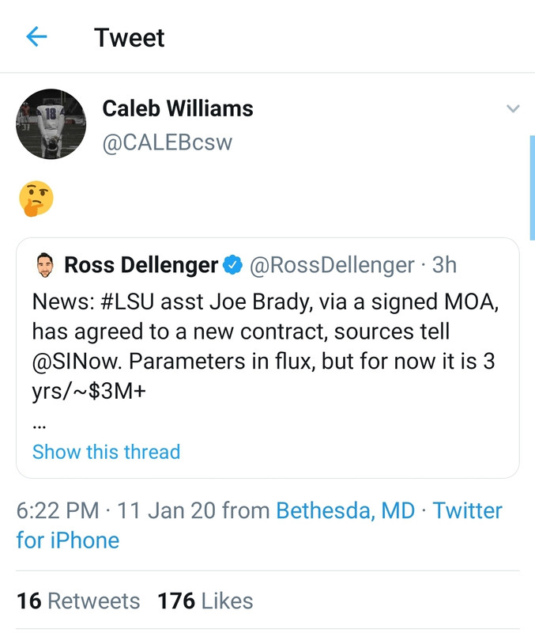Tap the back arrow icon
The image size is (535, 633).
pos(37,37)
